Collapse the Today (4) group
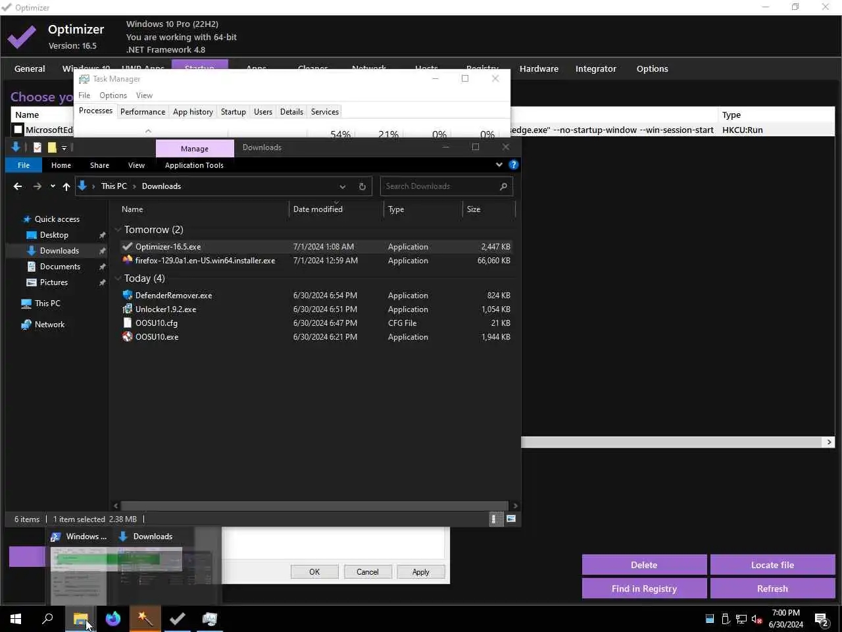Image resolution: width=842 pixels, height=632 pixels. pyautogui.click(x=118, y=278)
